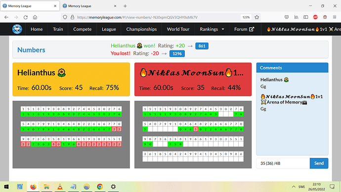Screen dimensions: 341x192
Task: Close the second Memory League tab
Action: tap(115, 6)
